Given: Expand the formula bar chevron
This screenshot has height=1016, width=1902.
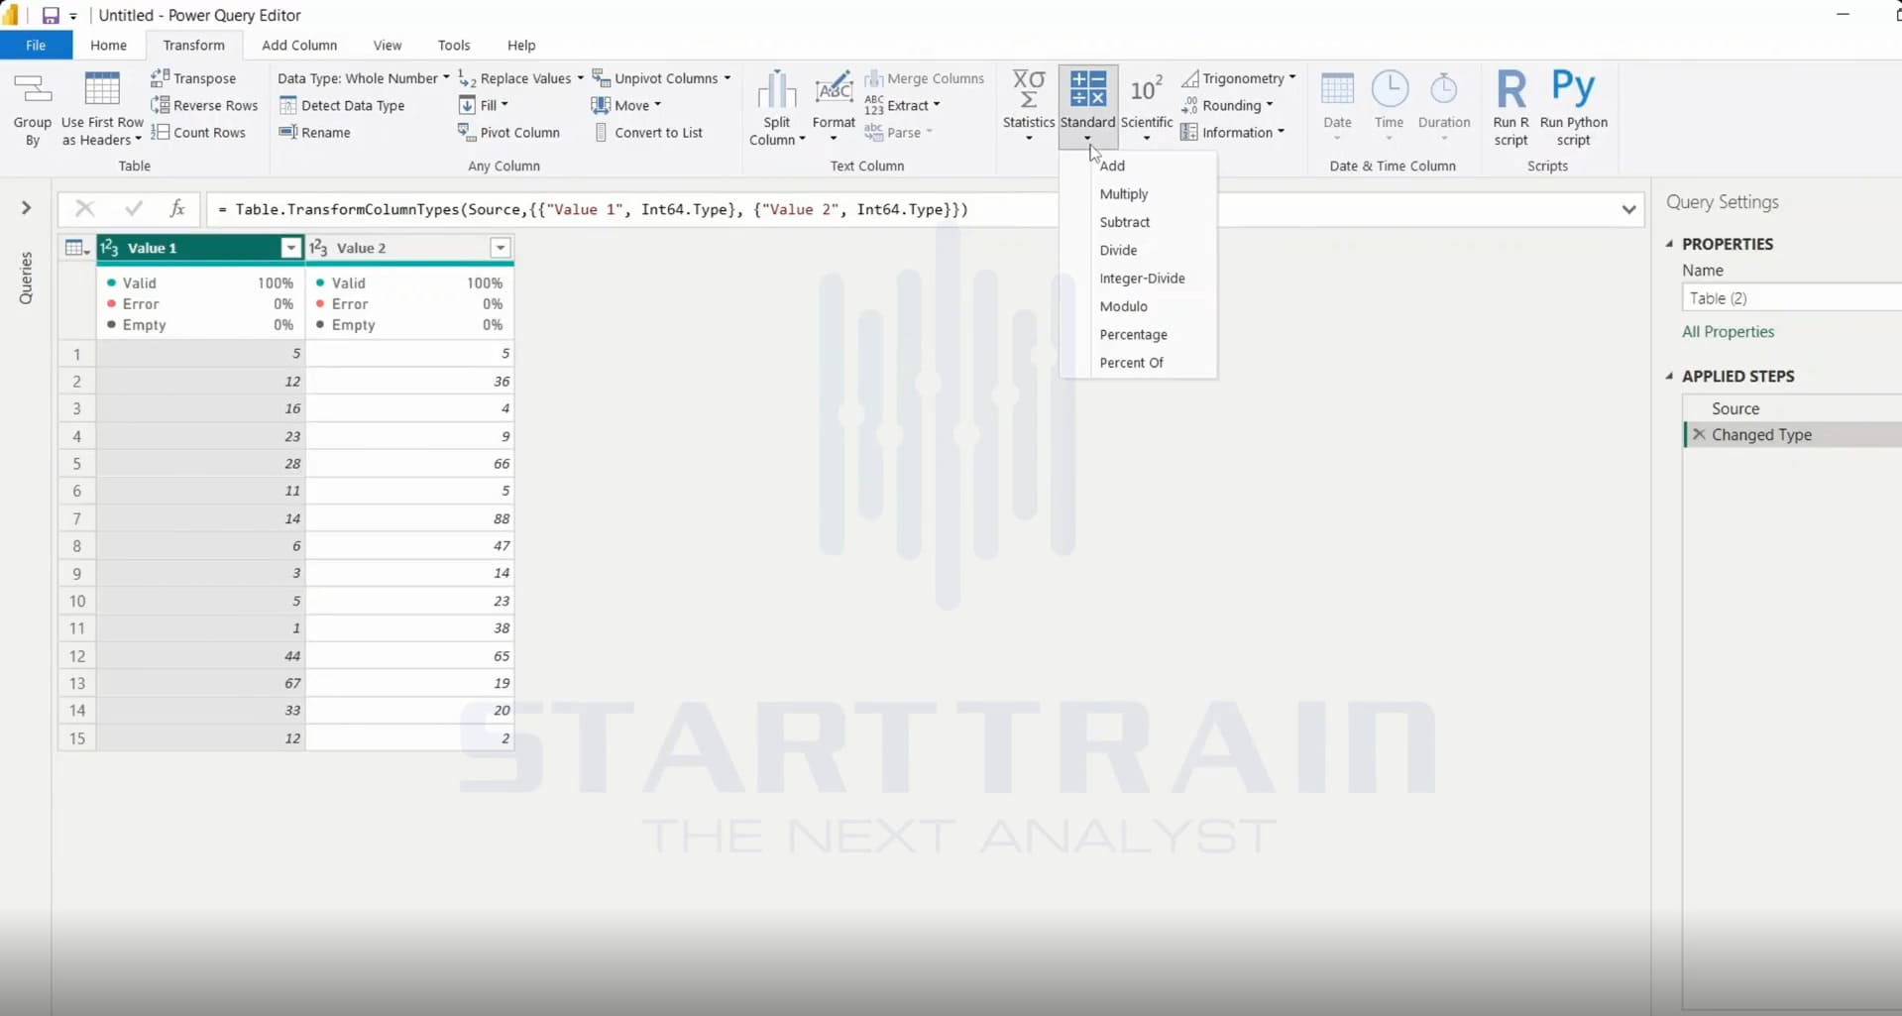Looking at the screenshot, I should pyautogui.click(x=1628, y=209).
